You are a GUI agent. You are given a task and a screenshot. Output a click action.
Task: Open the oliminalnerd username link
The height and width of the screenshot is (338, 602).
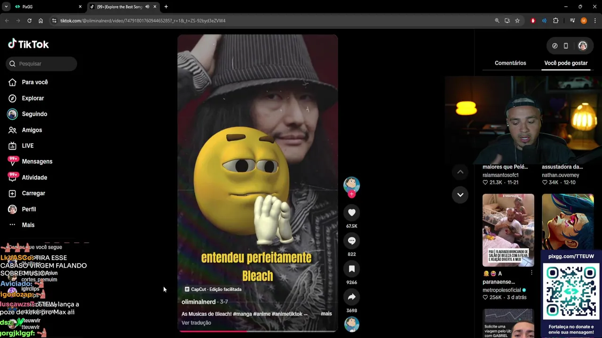pyautogui.click(x=198, y=302)
